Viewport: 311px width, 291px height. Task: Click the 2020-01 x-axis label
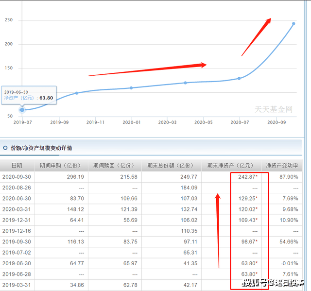pos(131,122)
